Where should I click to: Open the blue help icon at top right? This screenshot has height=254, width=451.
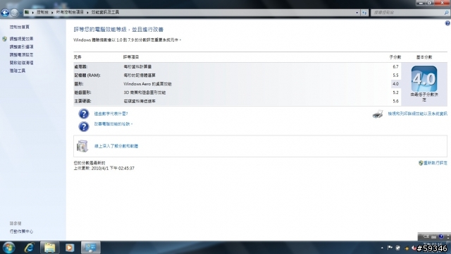coord(447,23)
